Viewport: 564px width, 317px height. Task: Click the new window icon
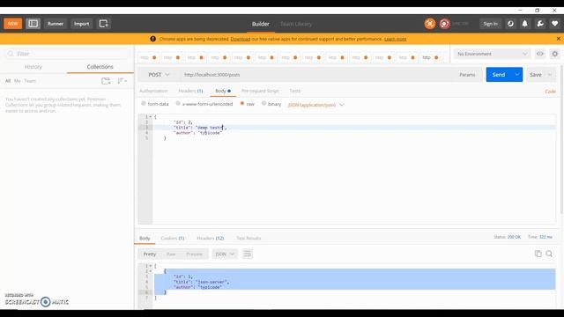(104, 24)
